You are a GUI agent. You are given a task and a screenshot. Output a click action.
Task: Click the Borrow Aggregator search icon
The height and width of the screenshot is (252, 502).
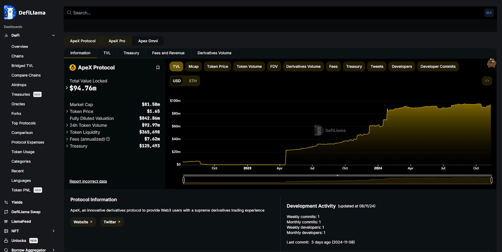pos(6,250)
